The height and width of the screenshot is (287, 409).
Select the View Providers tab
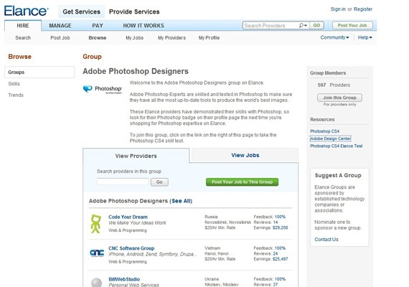(136, 156)
